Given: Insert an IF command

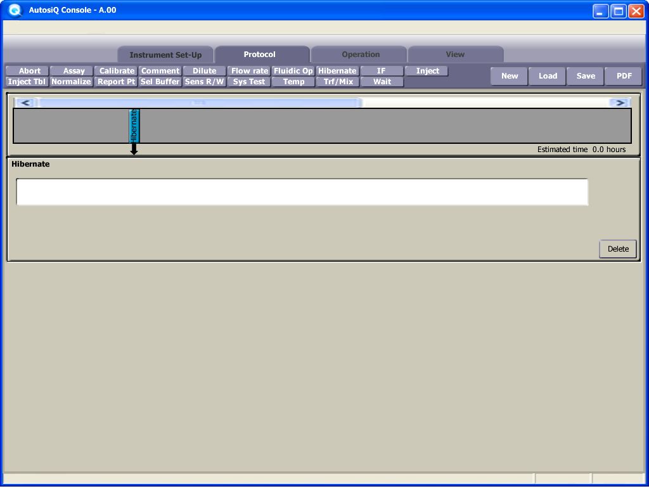Looking at the screenshot, I should point(382,71).
